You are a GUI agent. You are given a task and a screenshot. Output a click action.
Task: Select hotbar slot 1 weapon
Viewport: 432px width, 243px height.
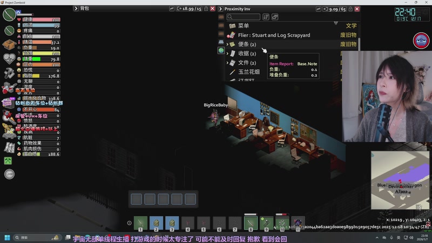(140, 223)
